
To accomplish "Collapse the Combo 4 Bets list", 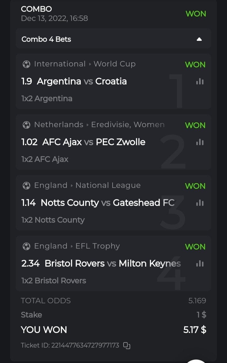I will pyautogui.click(x=199, y=39).
